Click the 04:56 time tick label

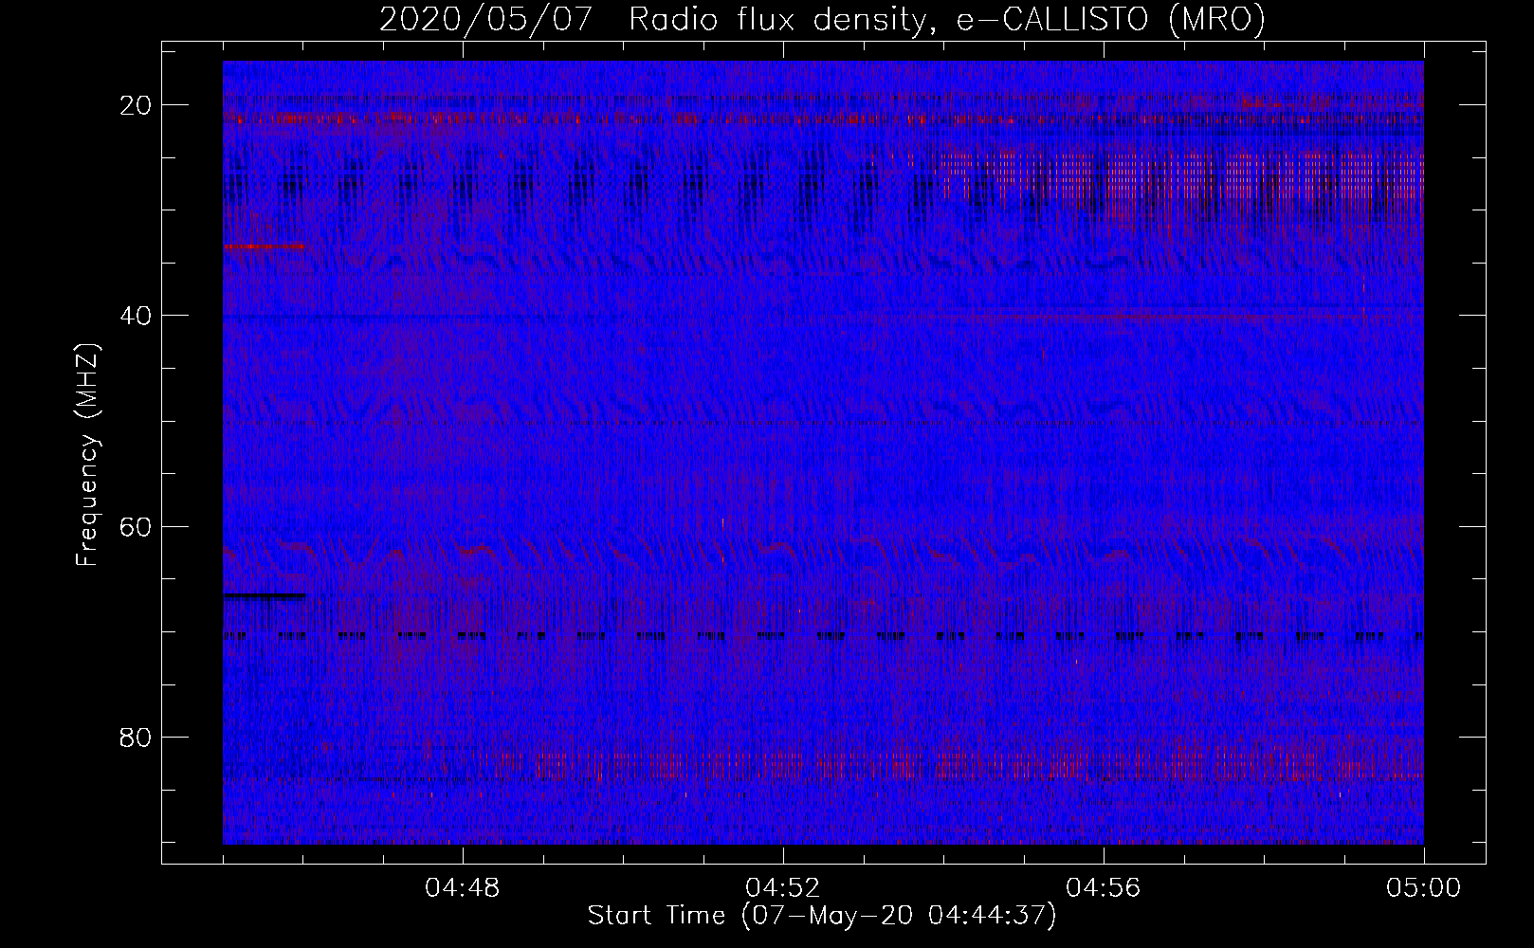(x=1104, y=888)
